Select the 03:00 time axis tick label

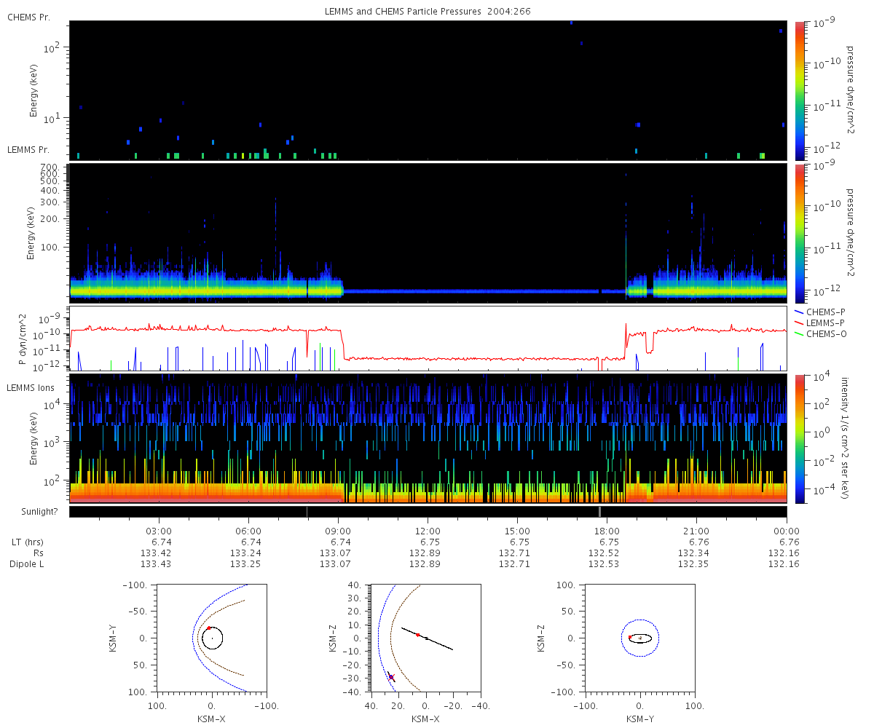click(159, 531)
